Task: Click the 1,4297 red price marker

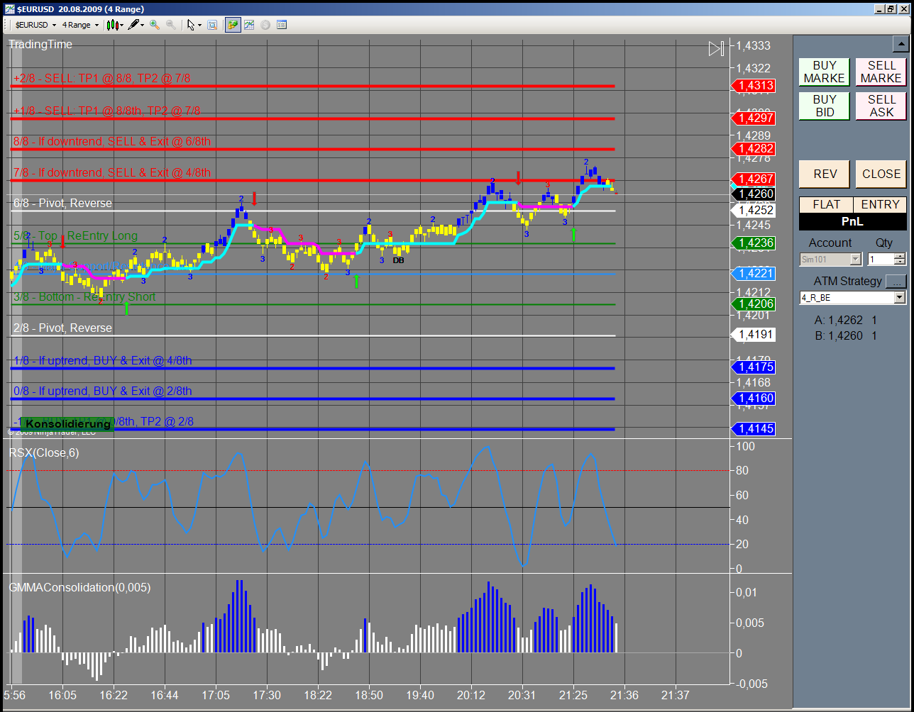Action: pyautogui.click(x=752, y=118)
